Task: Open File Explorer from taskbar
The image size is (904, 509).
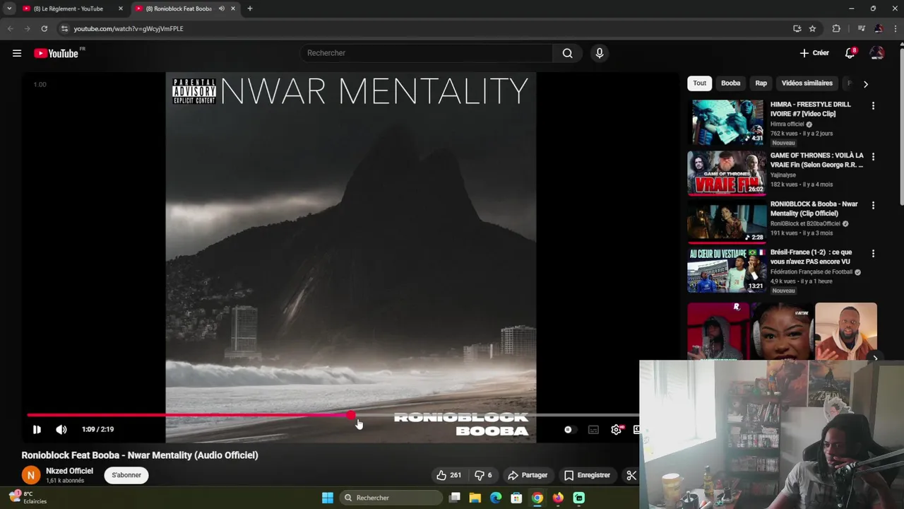Action: click(x=475, y=498)
